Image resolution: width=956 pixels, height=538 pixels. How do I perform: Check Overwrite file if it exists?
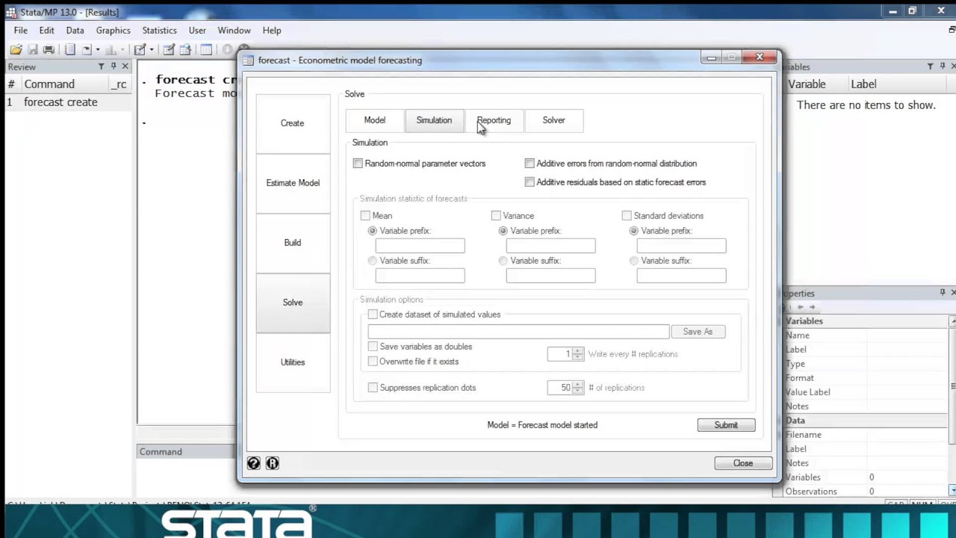[373, 362]
